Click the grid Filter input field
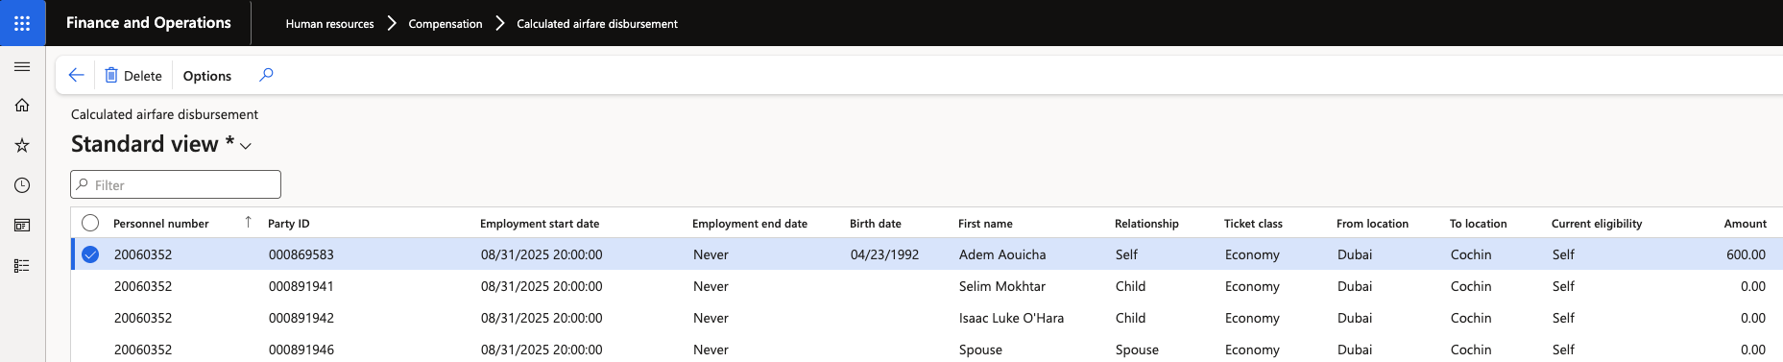 point(176,184)
